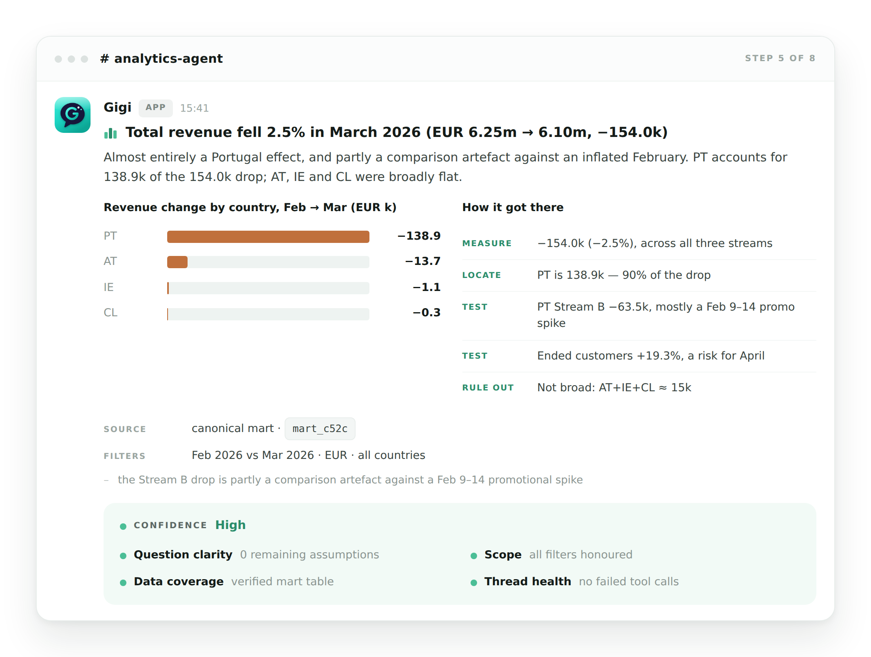
Task: Click the −1.1 value for IE
Action: [427, 287]
